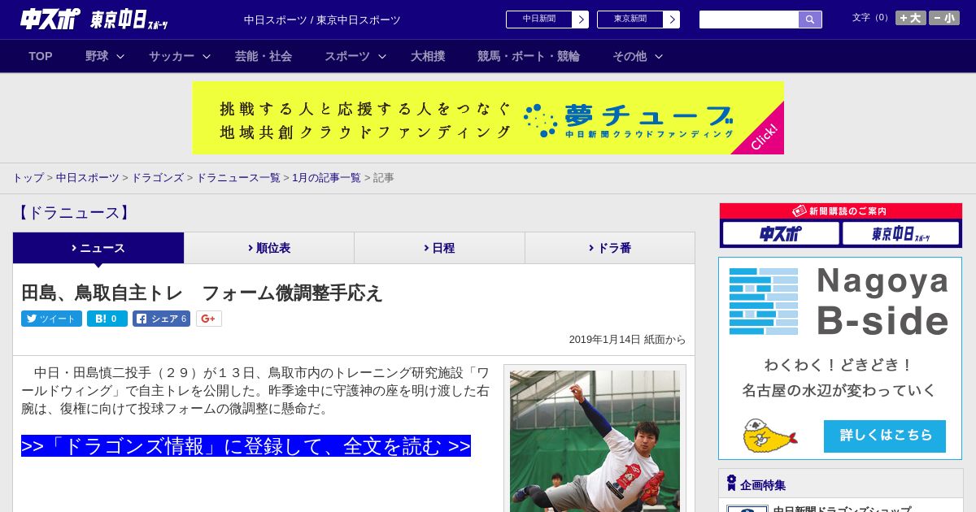Share via Google+ button

coord(208,319)
